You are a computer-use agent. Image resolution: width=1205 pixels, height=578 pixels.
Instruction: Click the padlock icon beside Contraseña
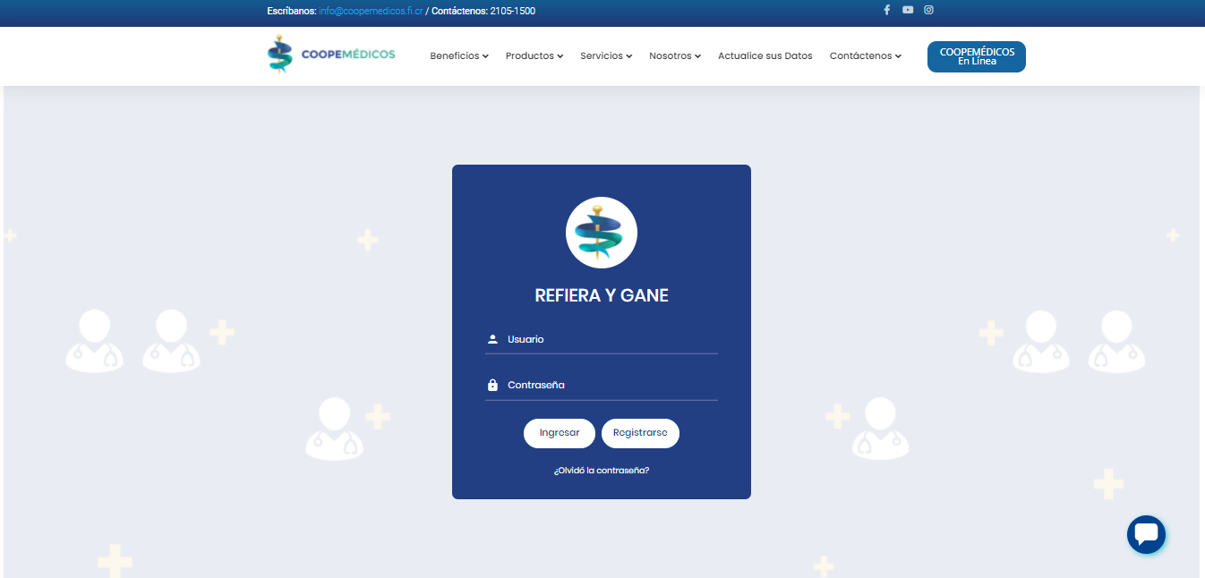pos(492,385)
